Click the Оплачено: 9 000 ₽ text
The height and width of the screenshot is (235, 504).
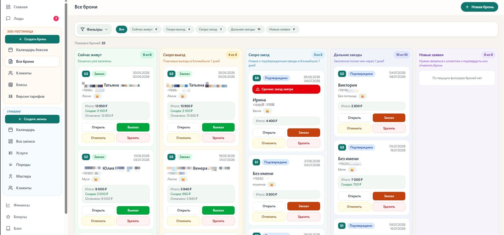(x=99, y=199)
